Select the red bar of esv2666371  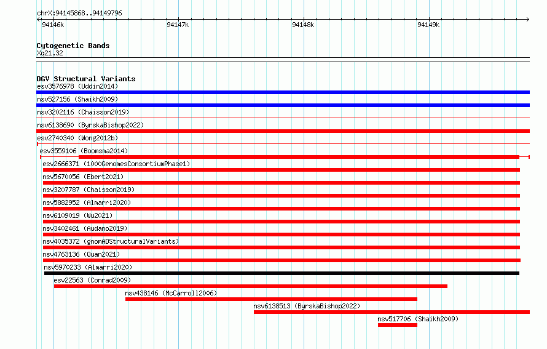pos(281,170)
